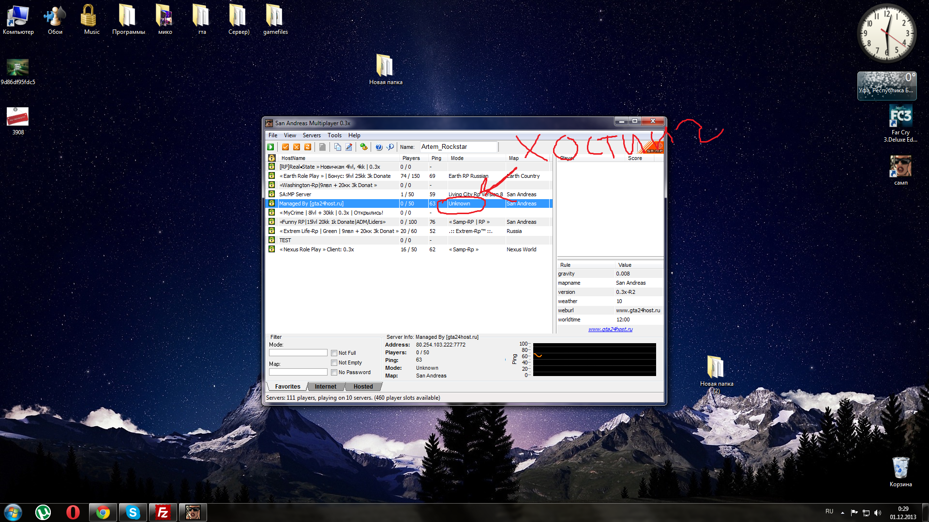Switch to the Internet tab
Viewport: 929px width, 522px height.
[325, 387]
